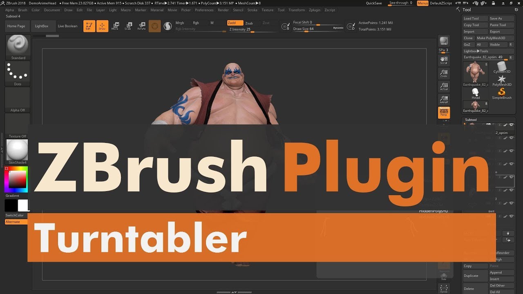Screen dimensions: 523x294
Task: Click the Duplicate subtool button
Action: [475, 276]
